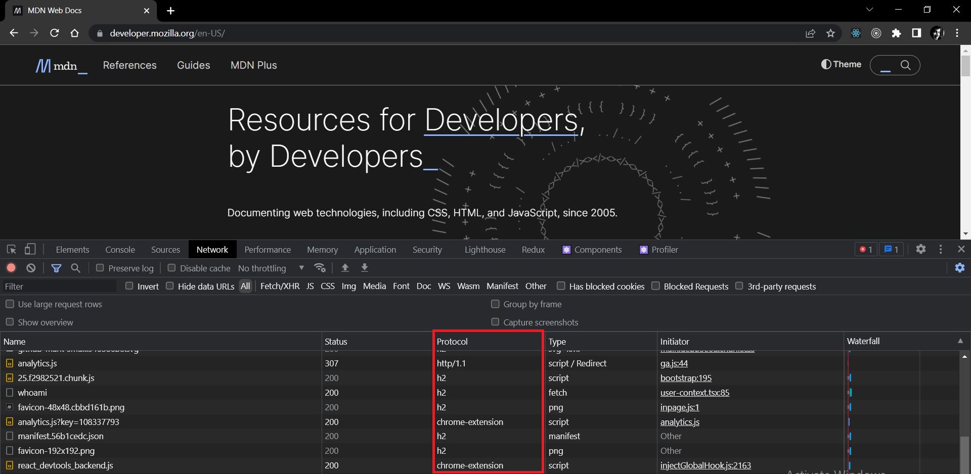This screenshot has width=971, height=474.
Task: Open Chrome menu three dots
Action: (957, 33)
